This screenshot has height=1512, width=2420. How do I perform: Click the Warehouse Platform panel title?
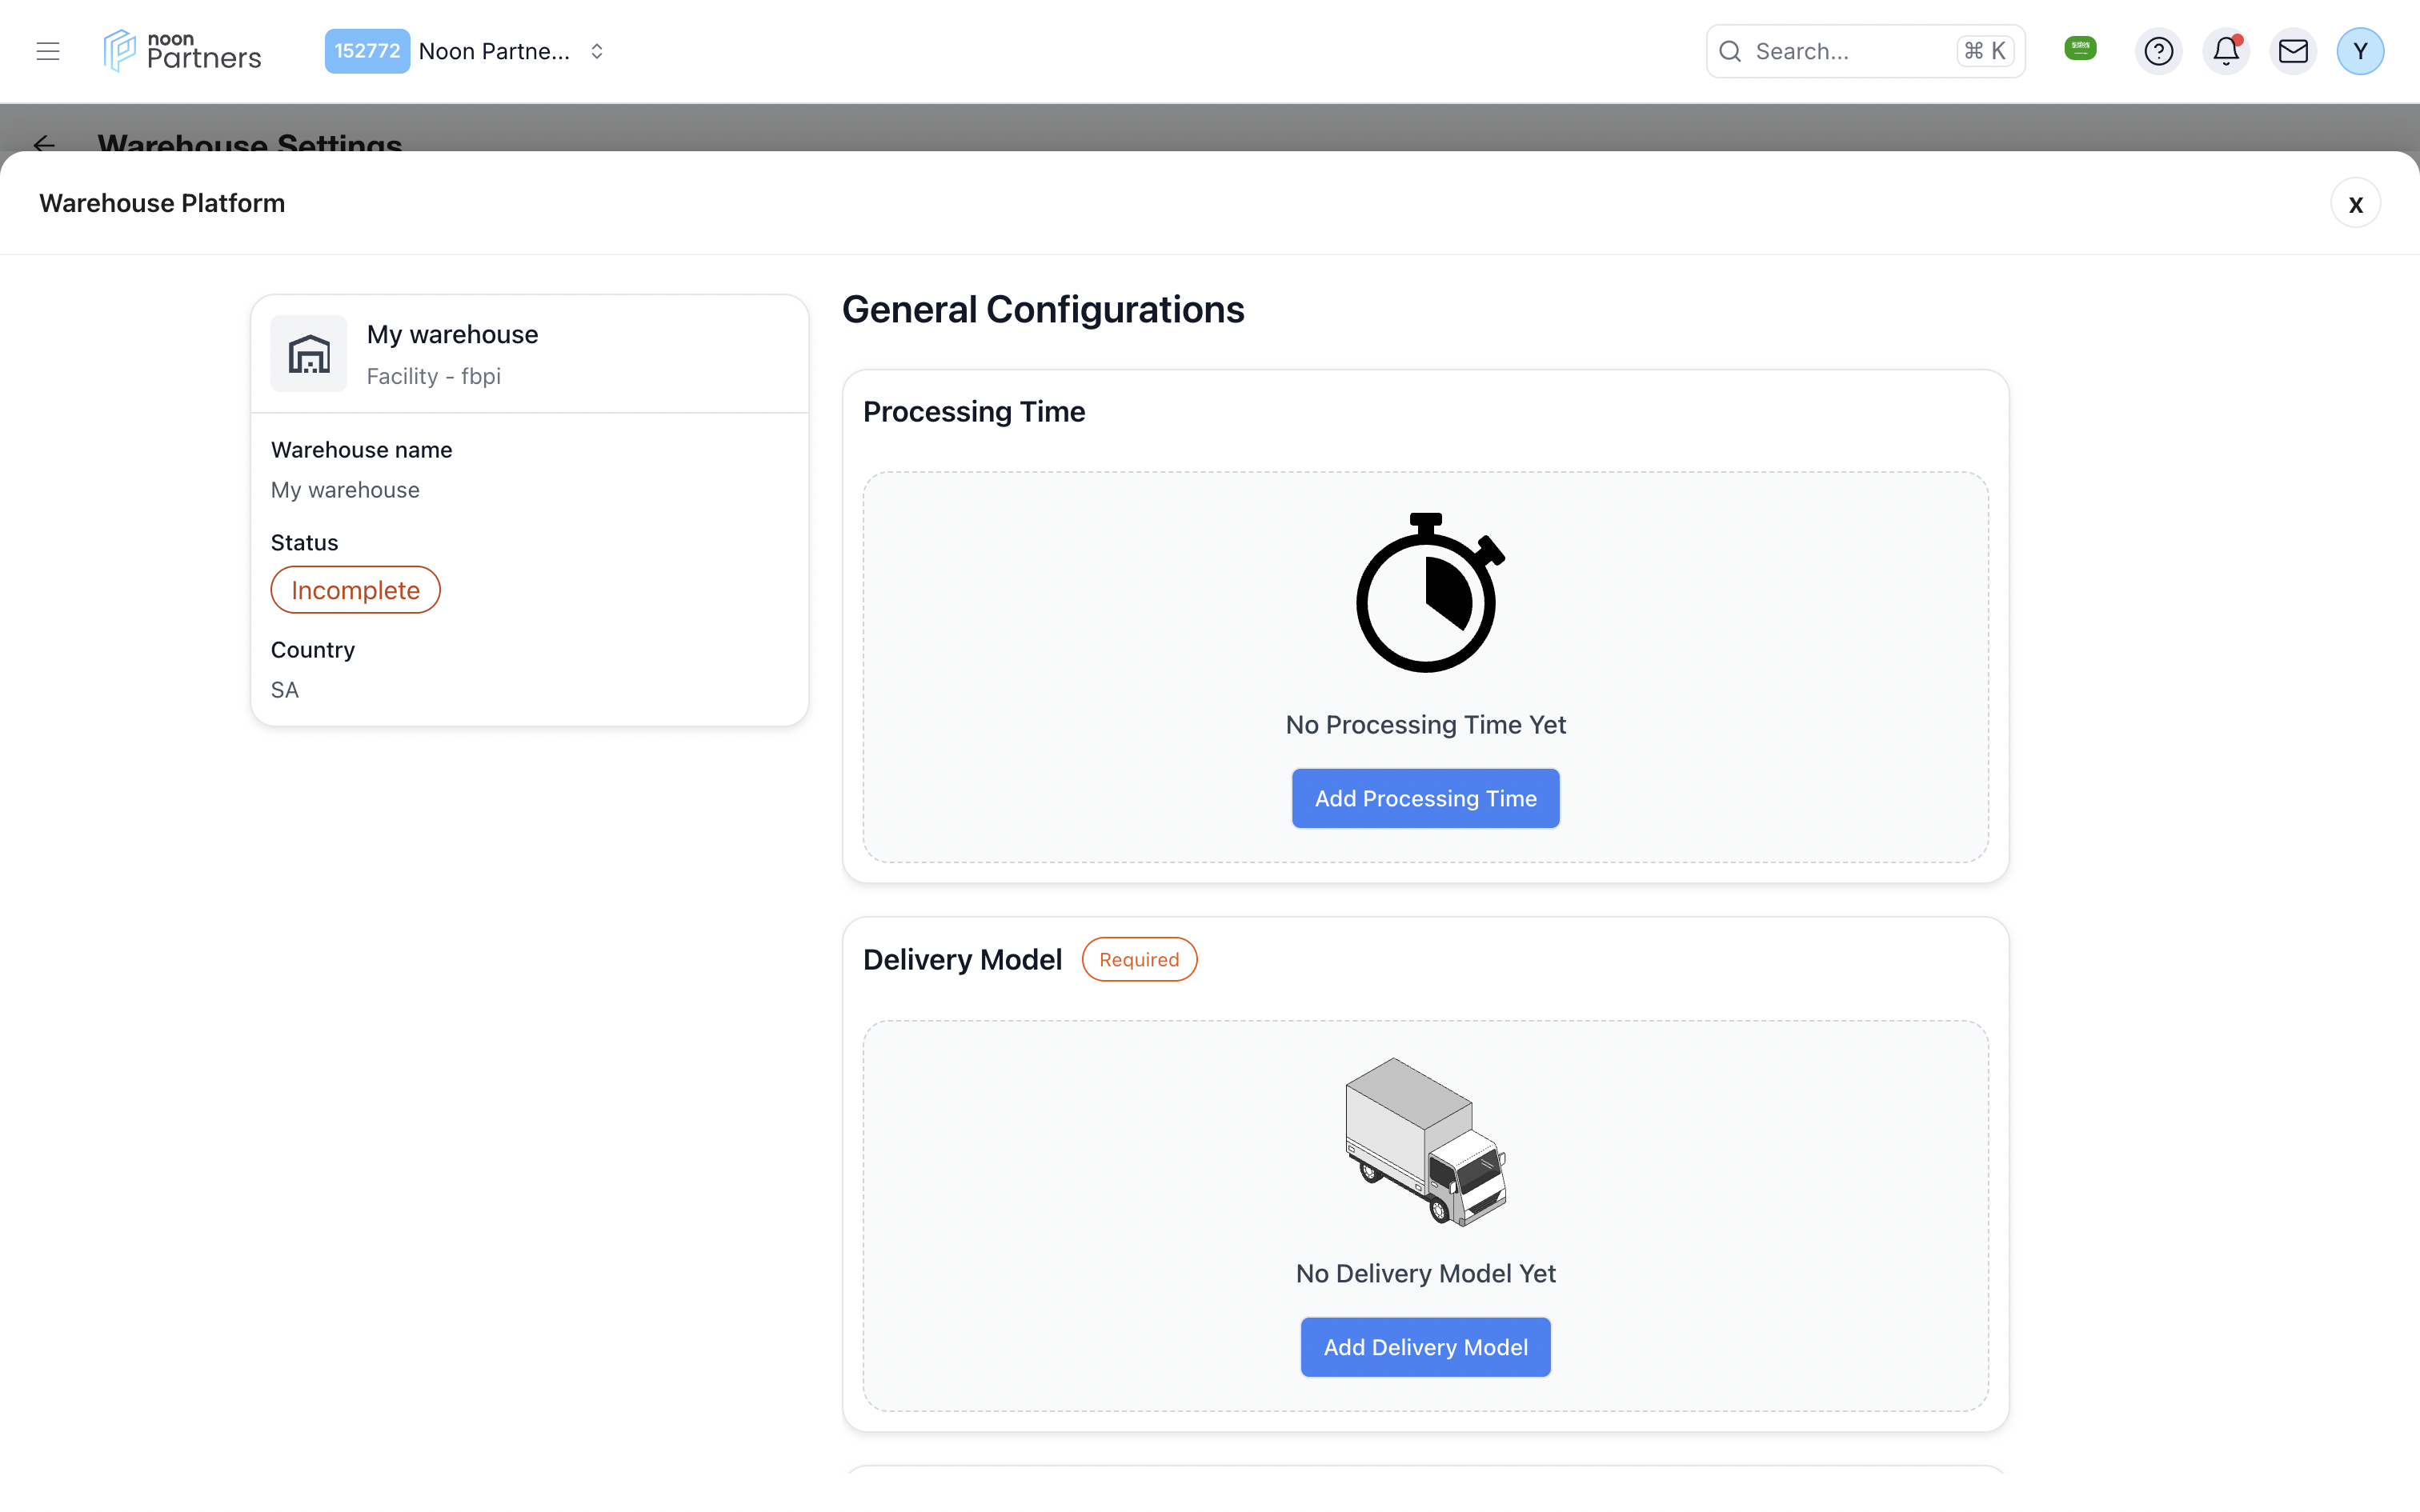(162, 203)
